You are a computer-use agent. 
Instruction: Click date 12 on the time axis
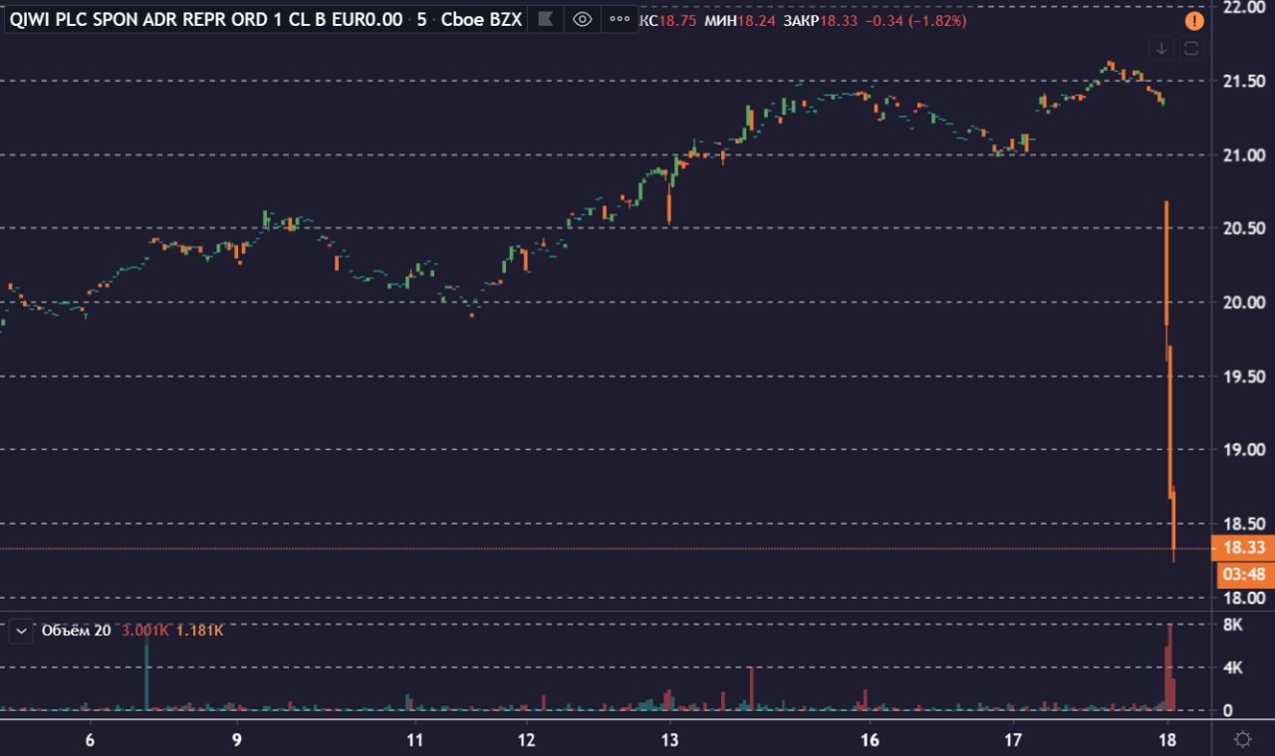tap(526, 740)
